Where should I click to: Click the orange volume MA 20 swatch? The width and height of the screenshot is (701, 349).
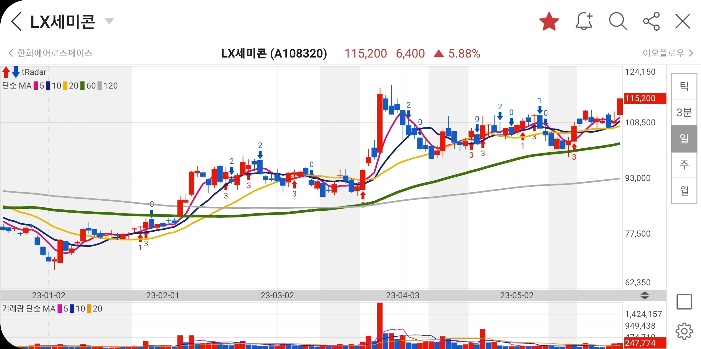(89, 309)
